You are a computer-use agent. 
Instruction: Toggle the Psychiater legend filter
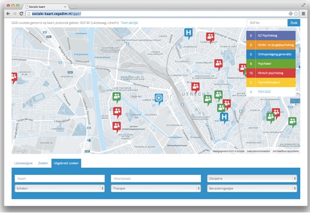[271, 64]
